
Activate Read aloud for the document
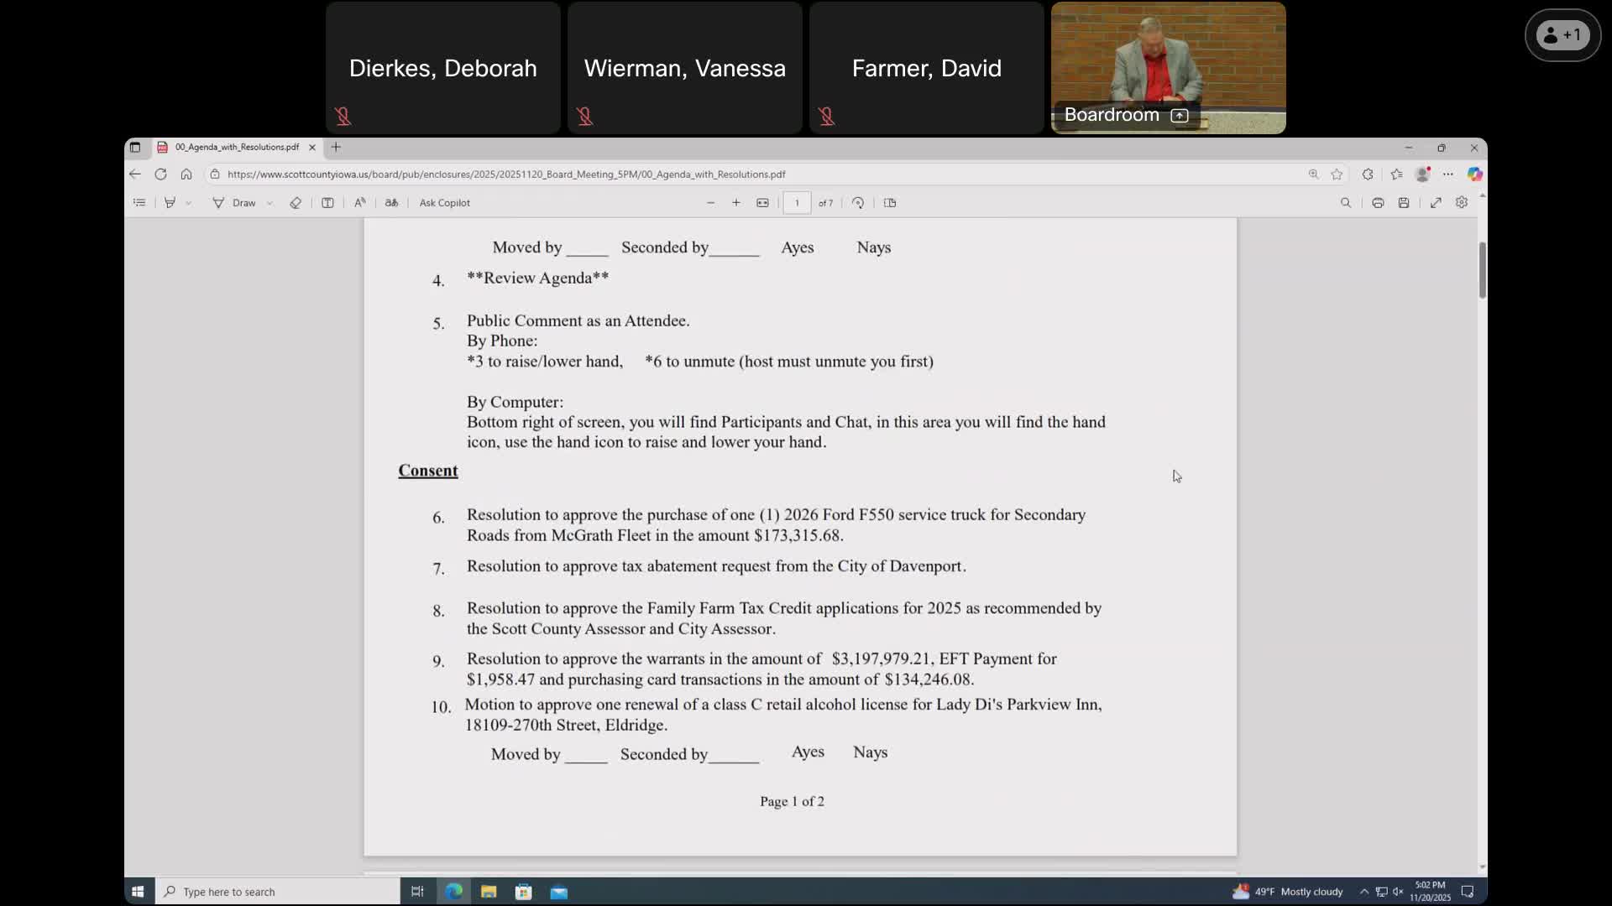click(x=359, y=202)
